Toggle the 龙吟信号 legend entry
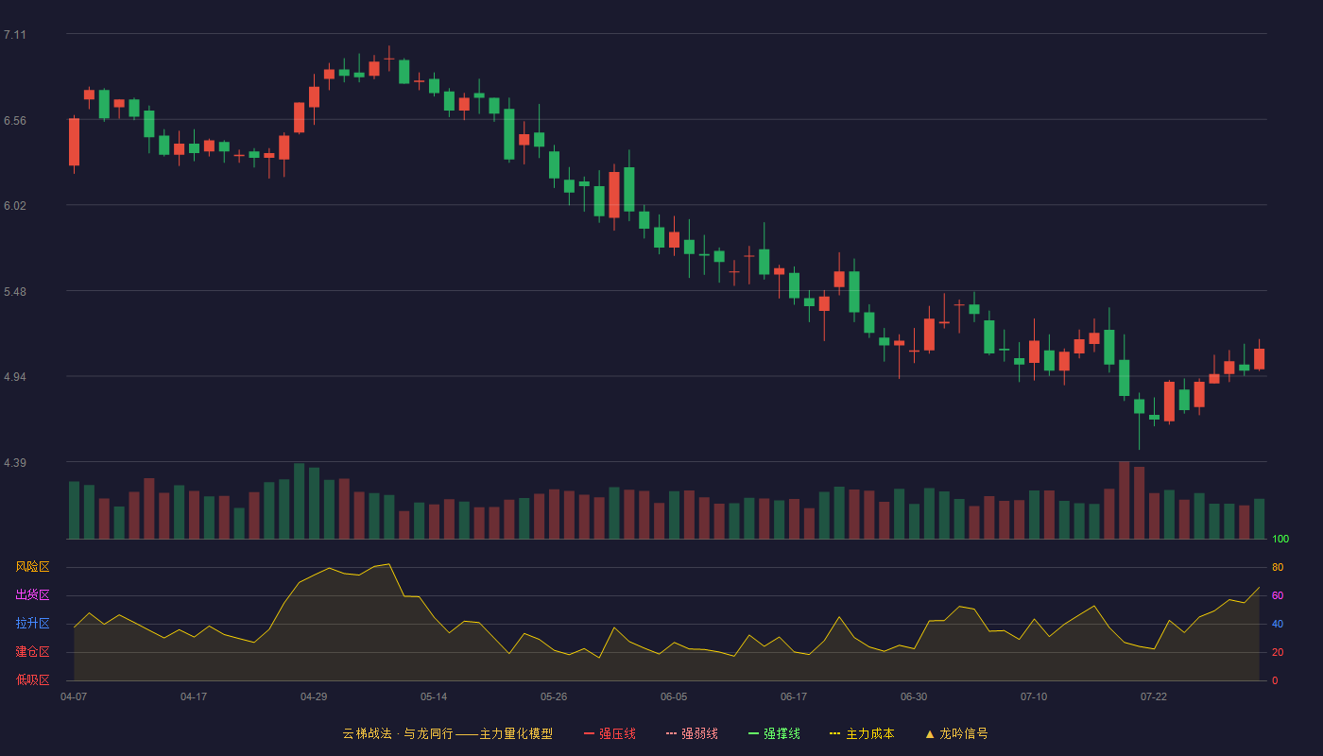1323x756 pixels. coord(956,733)
